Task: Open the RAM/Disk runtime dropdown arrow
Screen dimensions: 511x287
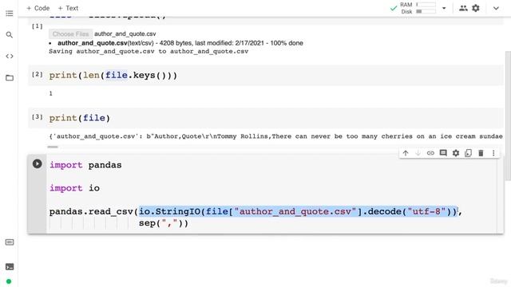Action: tap(444, 8)
